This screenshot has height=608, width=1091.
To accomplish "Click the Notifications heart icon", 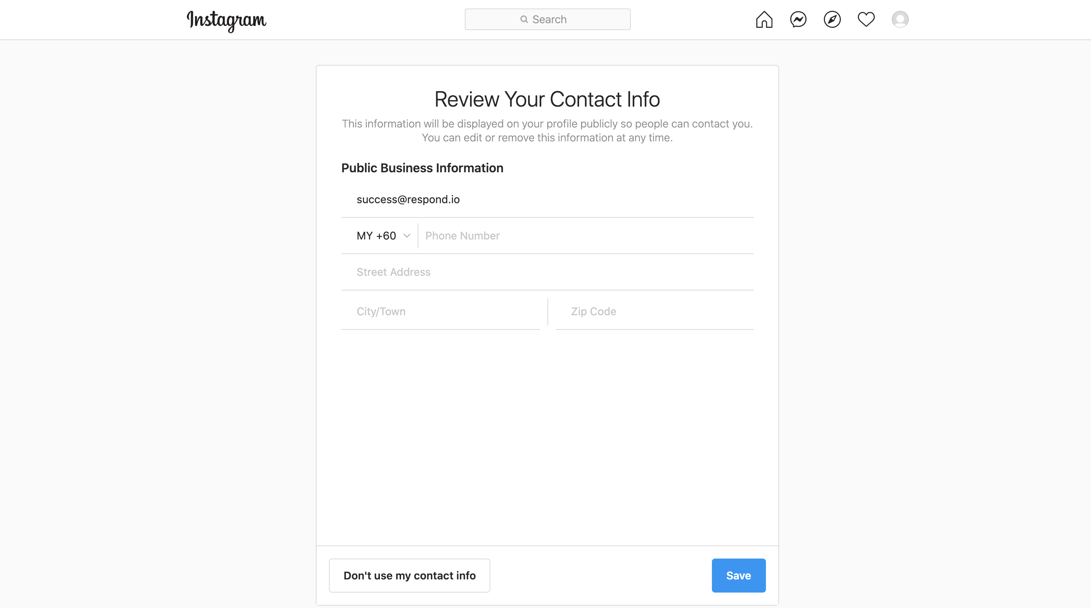I will [x=866, y=19].
